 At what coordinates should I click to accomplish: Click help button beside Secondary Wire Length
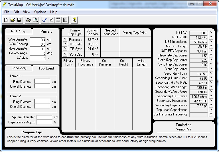pos(211,87)
